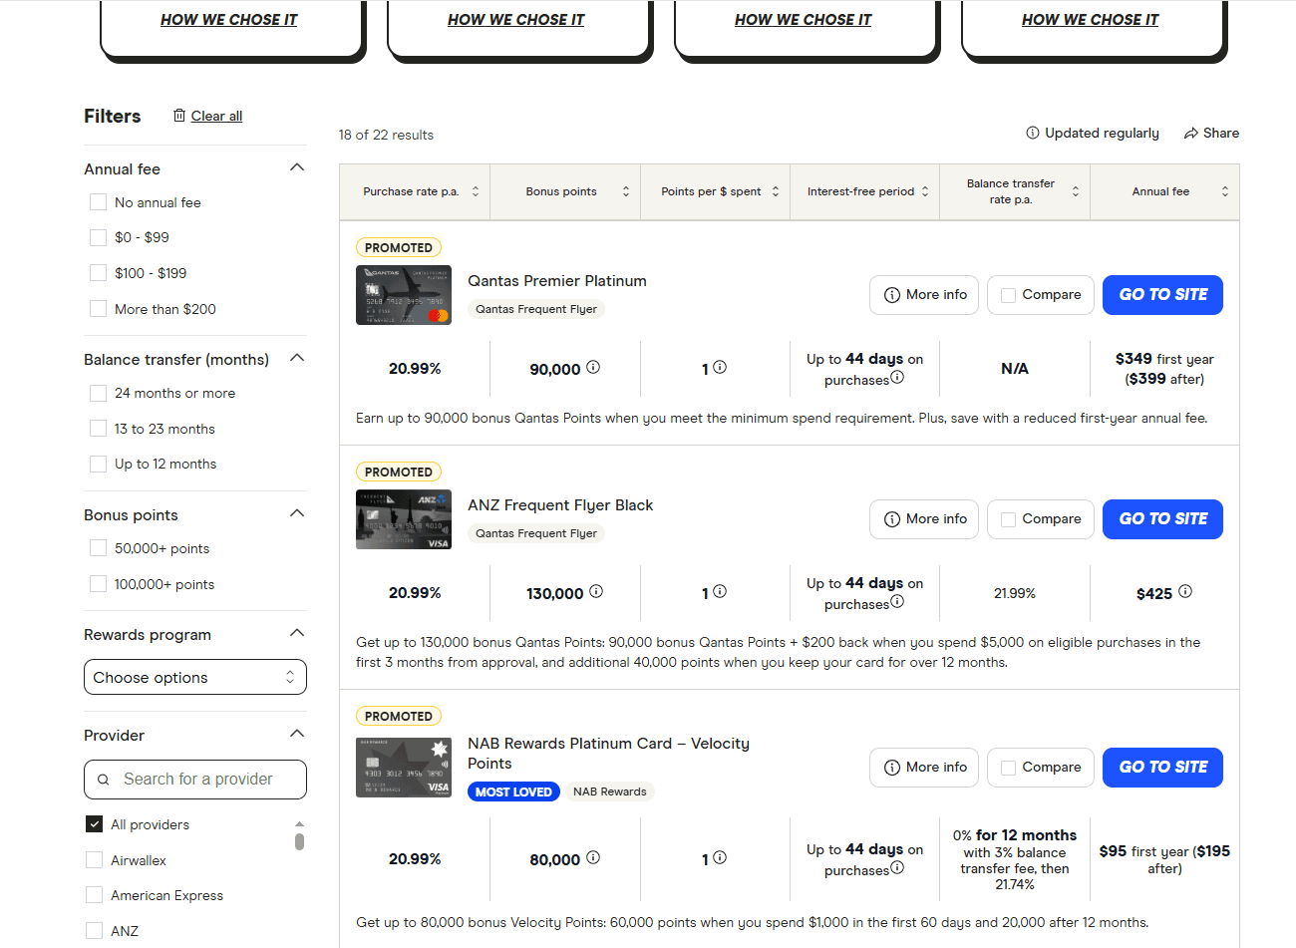1296x948 pixels.
Task: Open first How We Chose It link
Action: coord(228,19)
